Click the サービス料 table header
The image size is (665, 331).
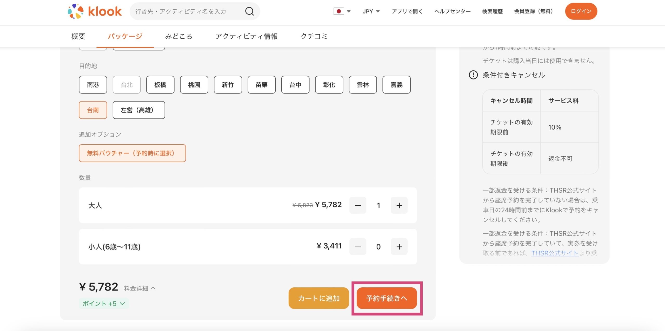point(569,101)
